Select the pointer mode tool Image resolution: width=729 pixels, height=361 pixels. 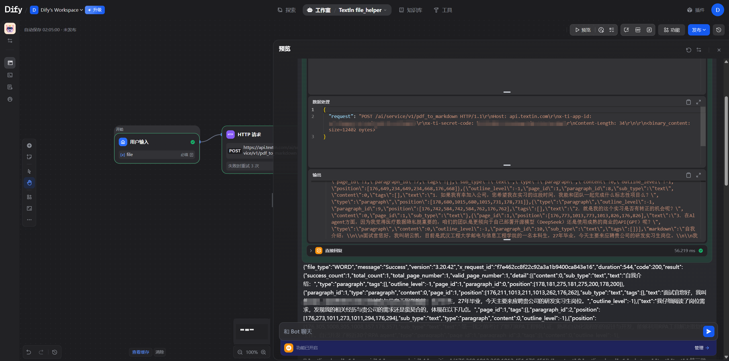click(29, 171)
